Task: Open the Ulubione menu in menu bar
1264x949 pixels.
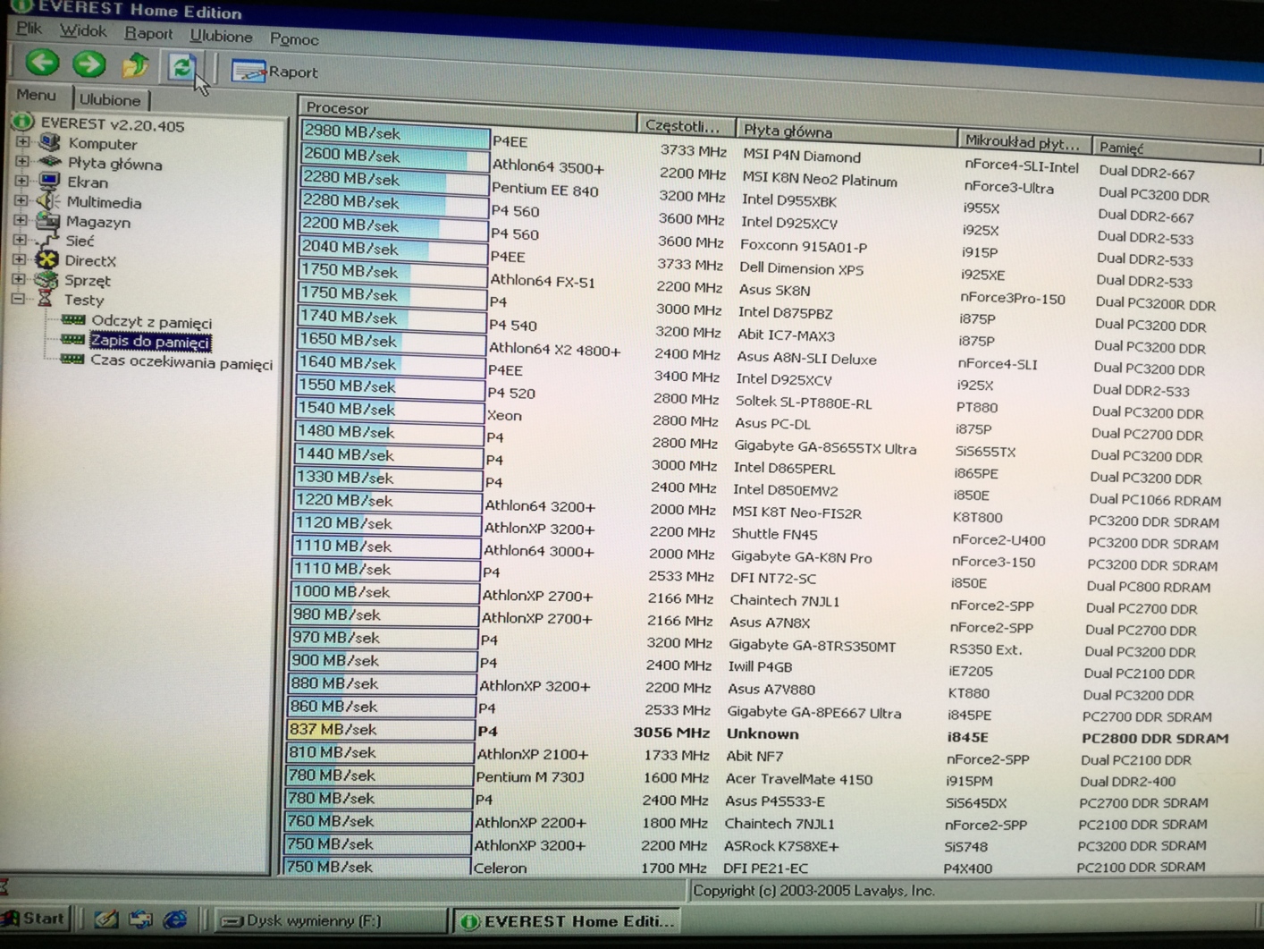Action: [221, 37]
